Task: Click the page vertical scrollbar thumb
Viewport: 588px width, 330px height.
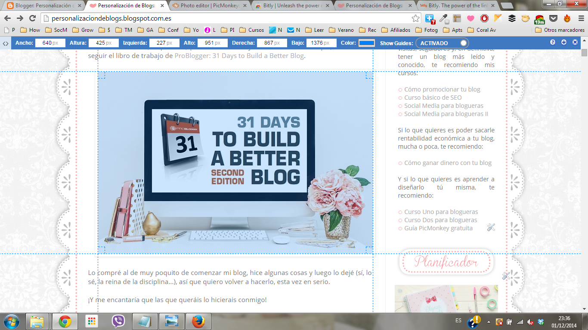Action: click(x=584, y=53)
